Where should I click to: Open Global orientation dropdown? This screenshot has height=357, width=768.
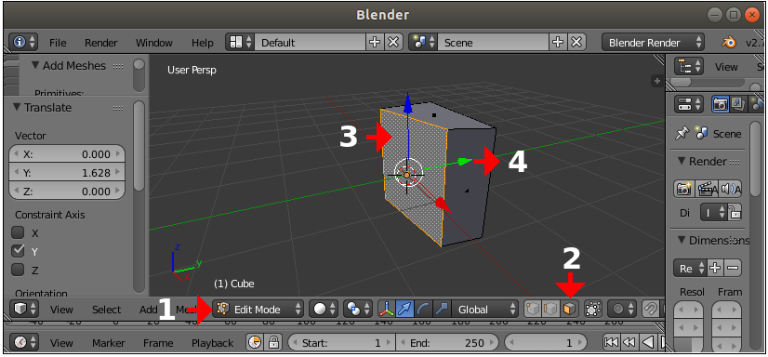coord(485,309)
